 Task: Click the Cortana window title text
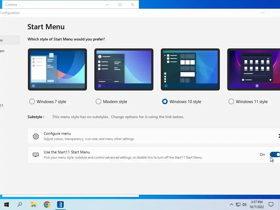click(x=11, y=5)
